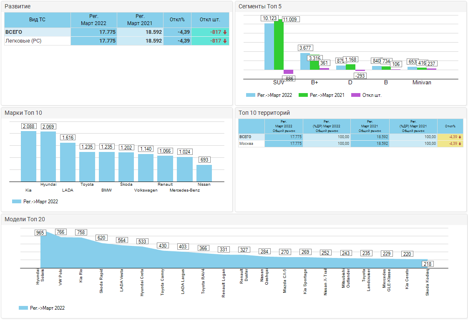Click the red down arrow in Легковые (PC) row
This screenshot has width=468, height=331.
[x=225, y=41]
